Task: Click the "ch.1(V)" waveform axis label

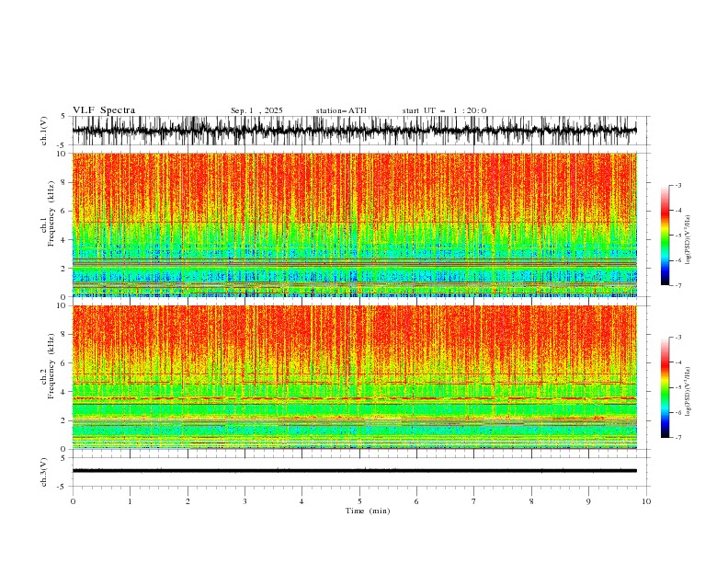Action: [x=44, y=131]
